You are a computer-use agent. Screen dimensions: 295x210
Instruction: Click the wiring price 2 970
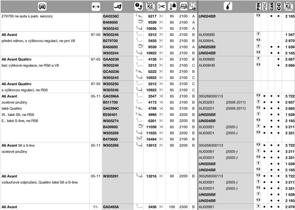290,41
